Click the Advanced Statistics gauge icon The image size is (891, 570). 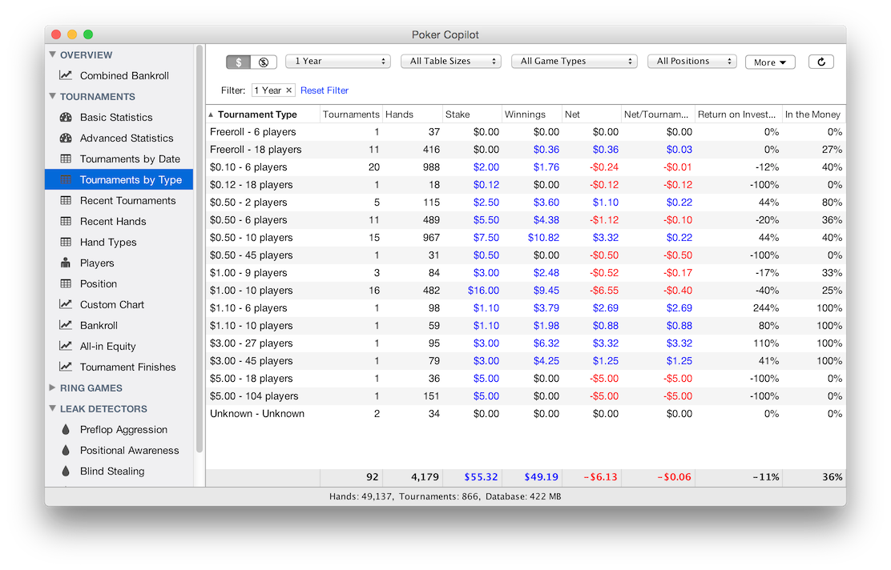tap(66, 138)
